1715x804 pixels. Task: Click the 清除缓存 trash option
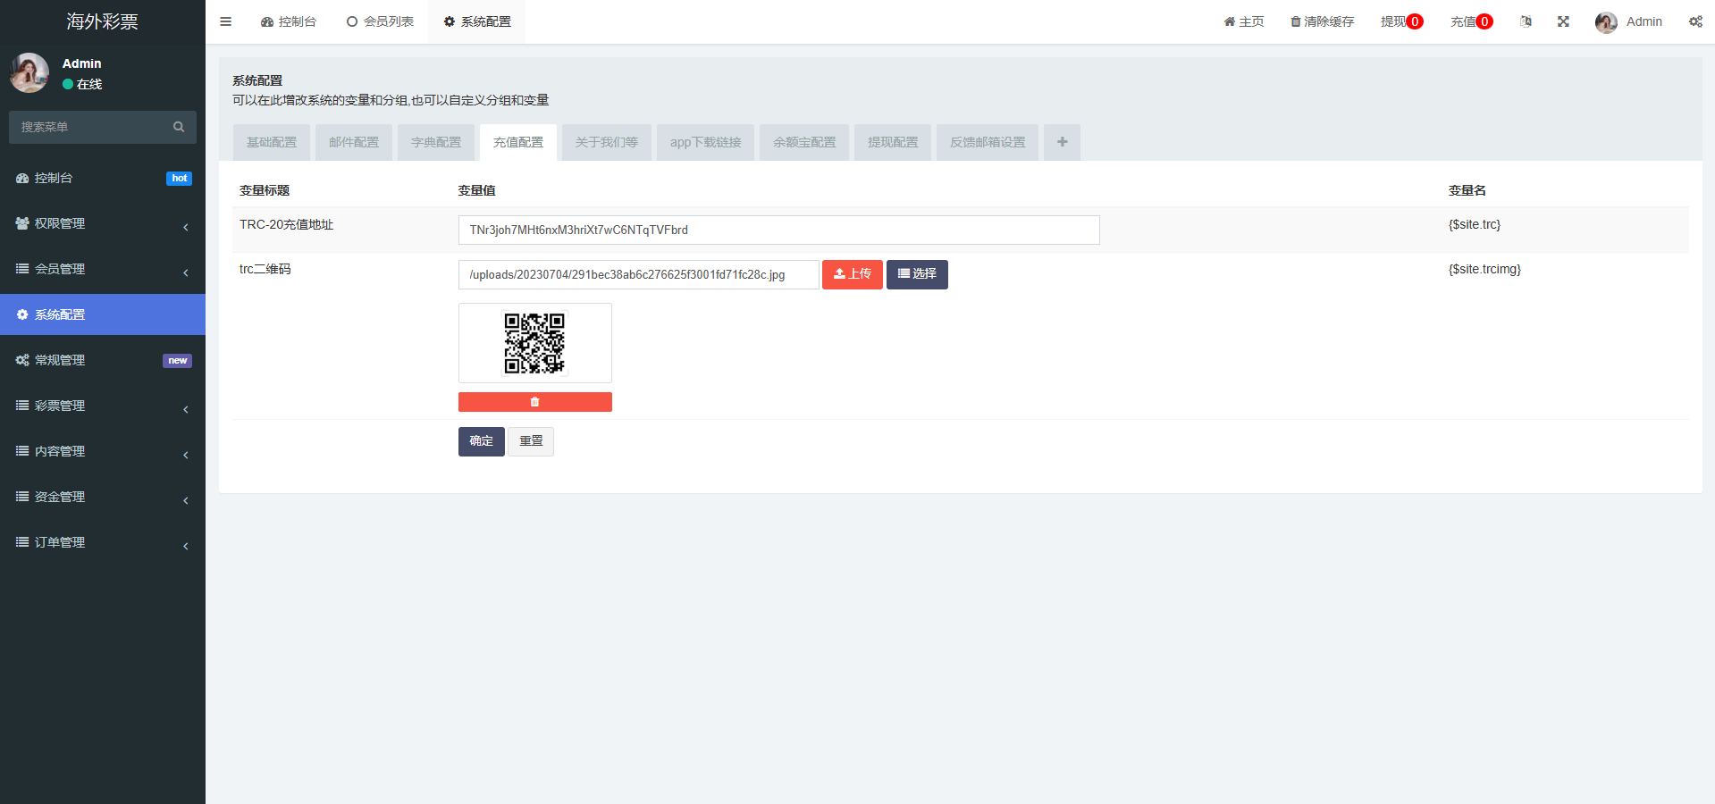pyautogui.click(x=1322, y=21)
